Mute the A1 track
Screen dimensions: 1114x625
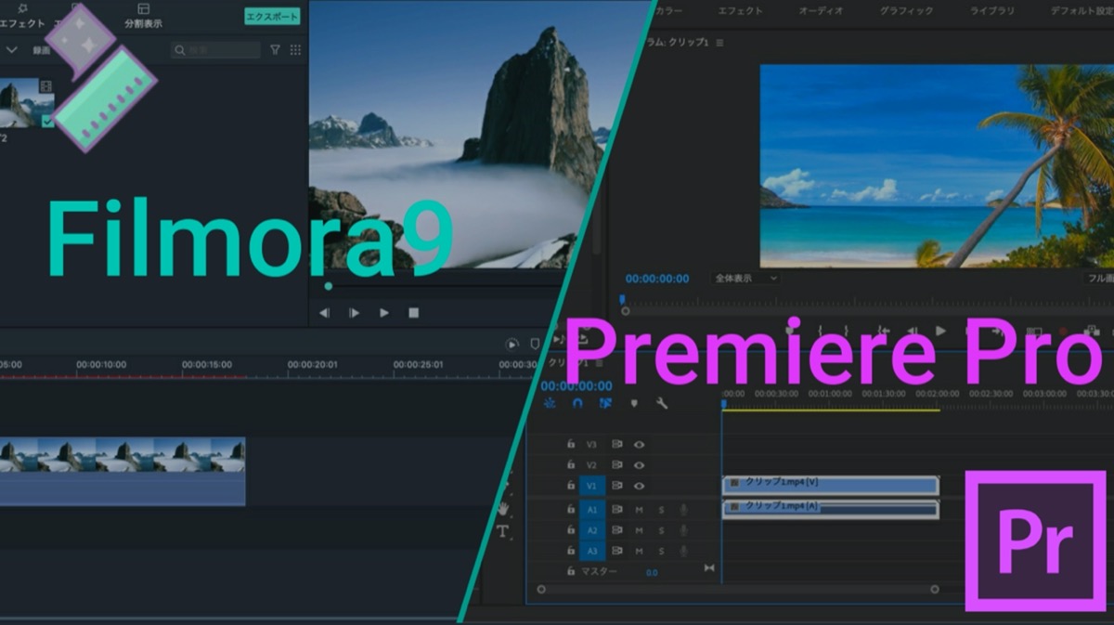point(639,510)
